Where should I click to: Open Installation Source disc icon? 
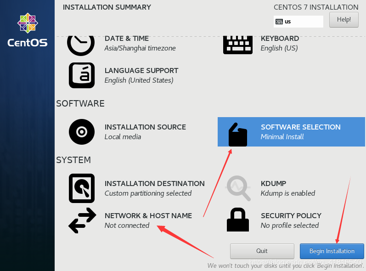pos(82,132)
